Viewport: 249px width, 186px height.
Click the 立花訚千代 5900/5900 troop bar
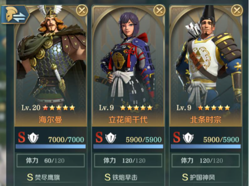tap(128, 146)
